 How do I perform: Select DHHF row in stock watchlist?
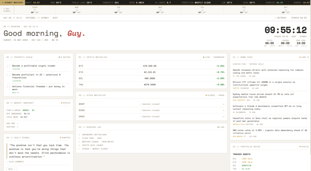(152, 104)
